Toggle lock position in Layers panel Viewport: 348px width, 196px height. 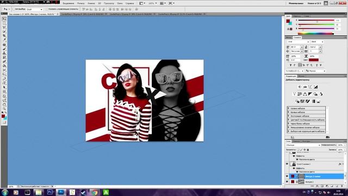304,150
